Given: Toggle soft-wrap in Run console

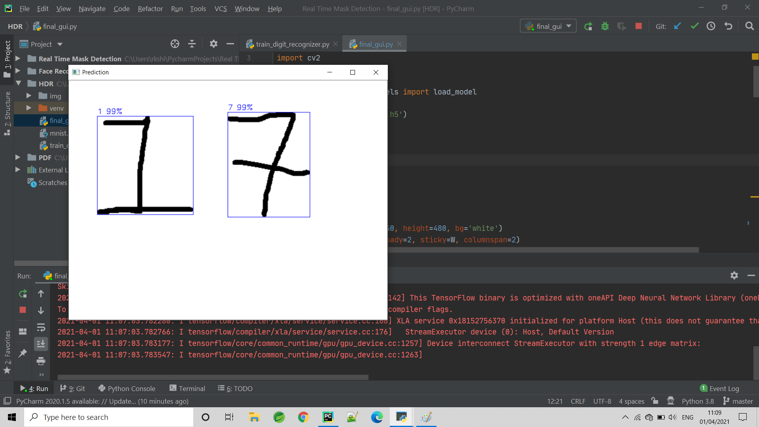Looking at the screenshot, I should tap(41, 327).
